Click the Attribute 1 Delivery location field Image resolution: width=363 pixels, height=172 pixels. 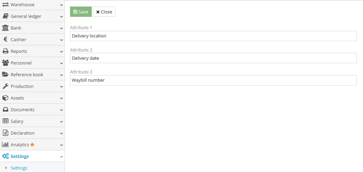pos(213,36)
